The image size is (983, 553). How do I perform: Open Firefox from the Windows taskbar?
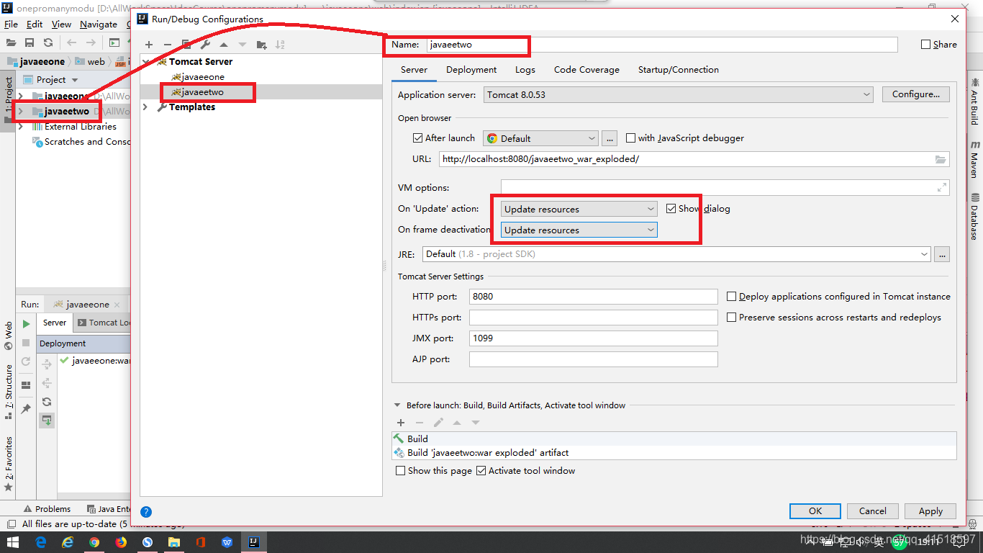pos(121,542)
